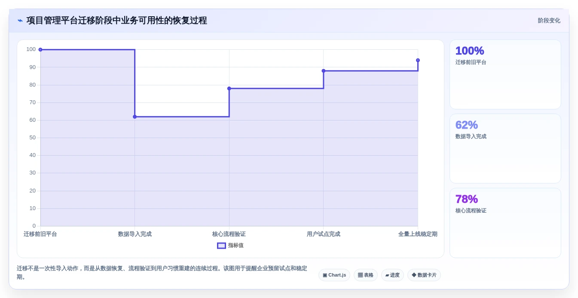Select the 62% 数据导入完成 card
The height and width of the screenshot is (298, 578).
(x=505, y=148)
